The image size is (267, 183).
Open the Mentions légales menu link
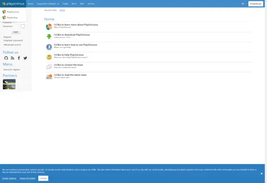click(x=12, y=69)
